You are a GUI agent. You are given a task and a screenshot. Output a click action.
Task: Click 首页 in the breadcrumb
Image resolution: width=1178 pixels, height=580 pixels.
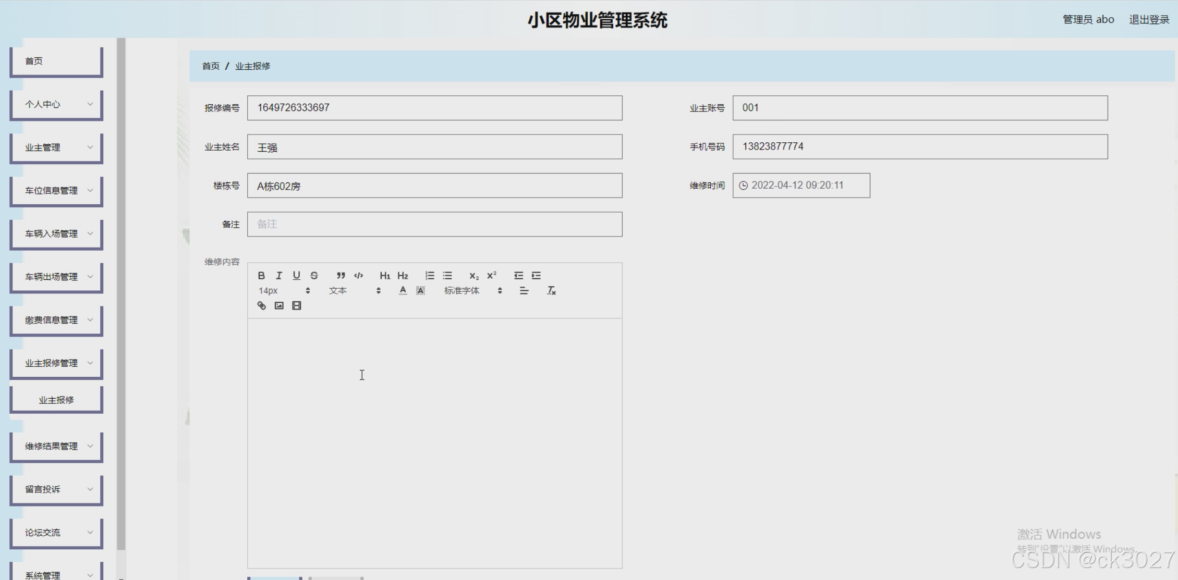click(x=211, y=66)
